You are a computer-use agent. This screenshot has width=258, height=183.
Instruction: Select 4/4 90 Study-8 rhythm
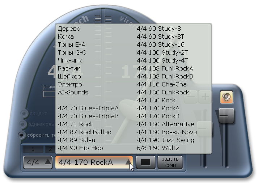pos(159,29)
